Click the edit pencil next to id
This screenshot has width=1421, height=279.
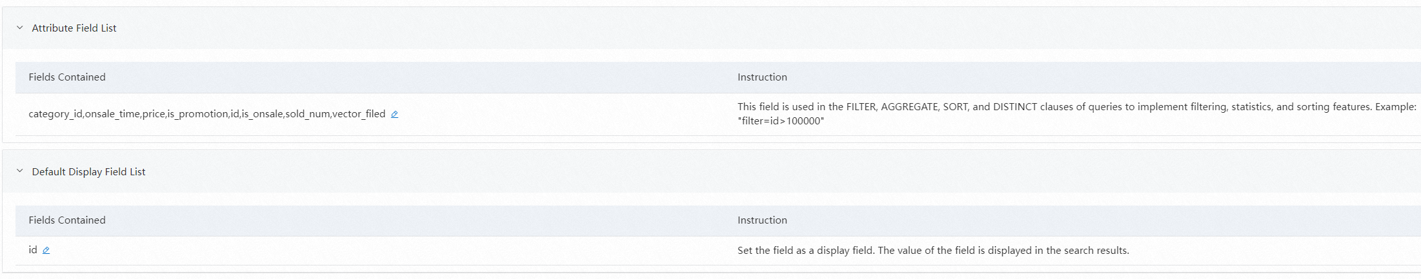[x=46, y=250]
